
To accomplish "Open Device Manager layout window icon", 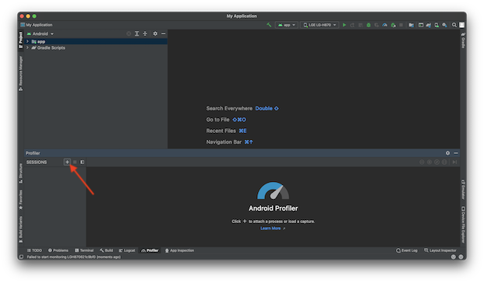I will click(x=421, y=25).
